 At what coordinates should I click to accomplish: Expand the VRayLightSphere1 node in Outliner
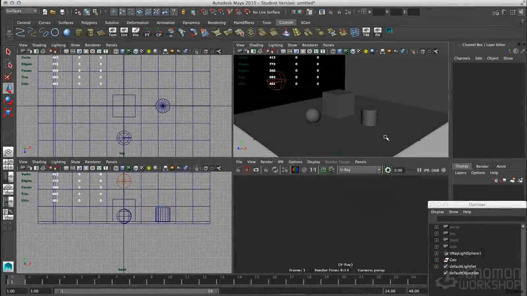(436, 253)
